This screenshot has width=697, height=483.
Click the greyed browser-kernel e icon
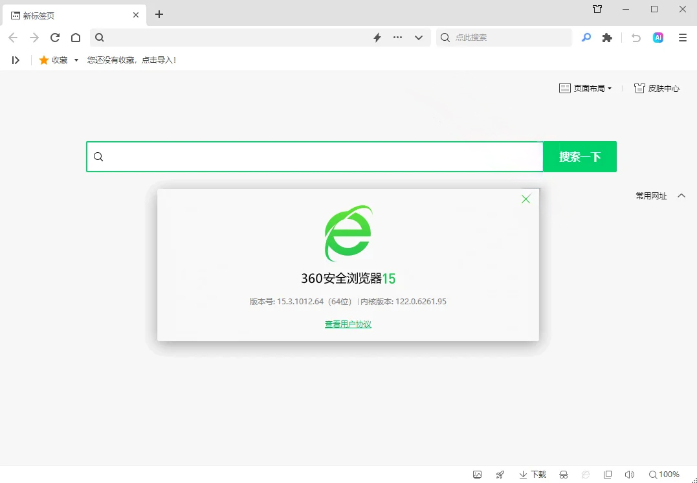(586, 475)
